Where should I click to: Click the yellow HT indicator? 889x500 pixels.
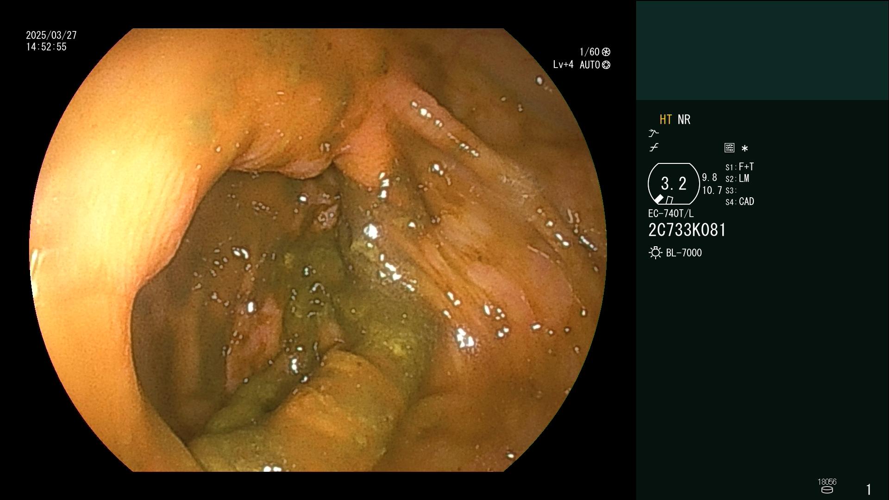coord(665,119)
